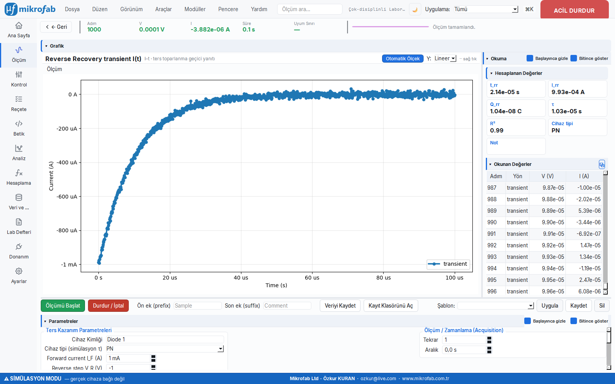Screen dimensions: 615x384
Task: Open the Y axis Lineer dropdown
Action: 445,58
